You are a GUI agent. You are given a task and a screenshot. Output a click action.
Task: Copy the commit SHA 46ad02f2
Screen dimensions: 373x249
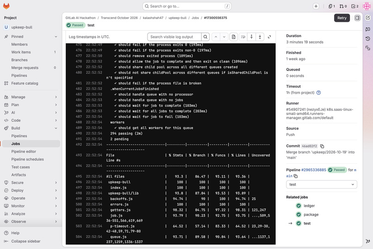point(322,146)
